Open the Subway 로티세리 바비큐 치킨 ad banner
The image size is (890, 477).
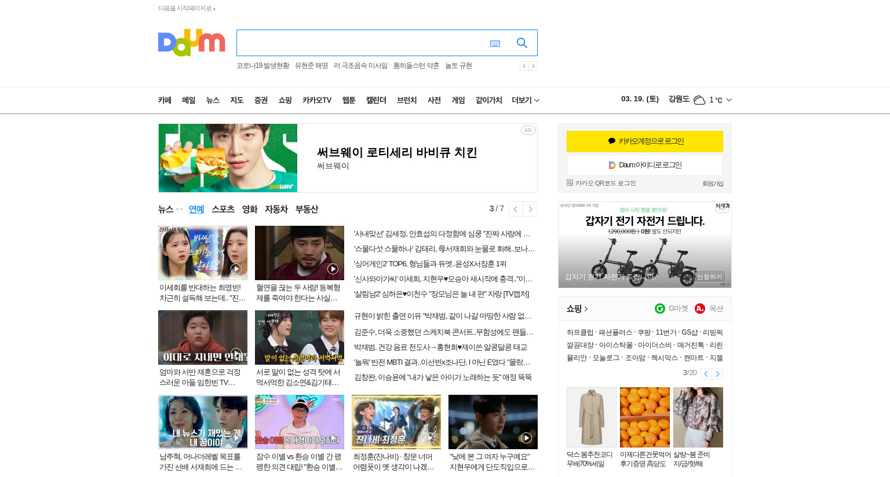coord(348,158)
